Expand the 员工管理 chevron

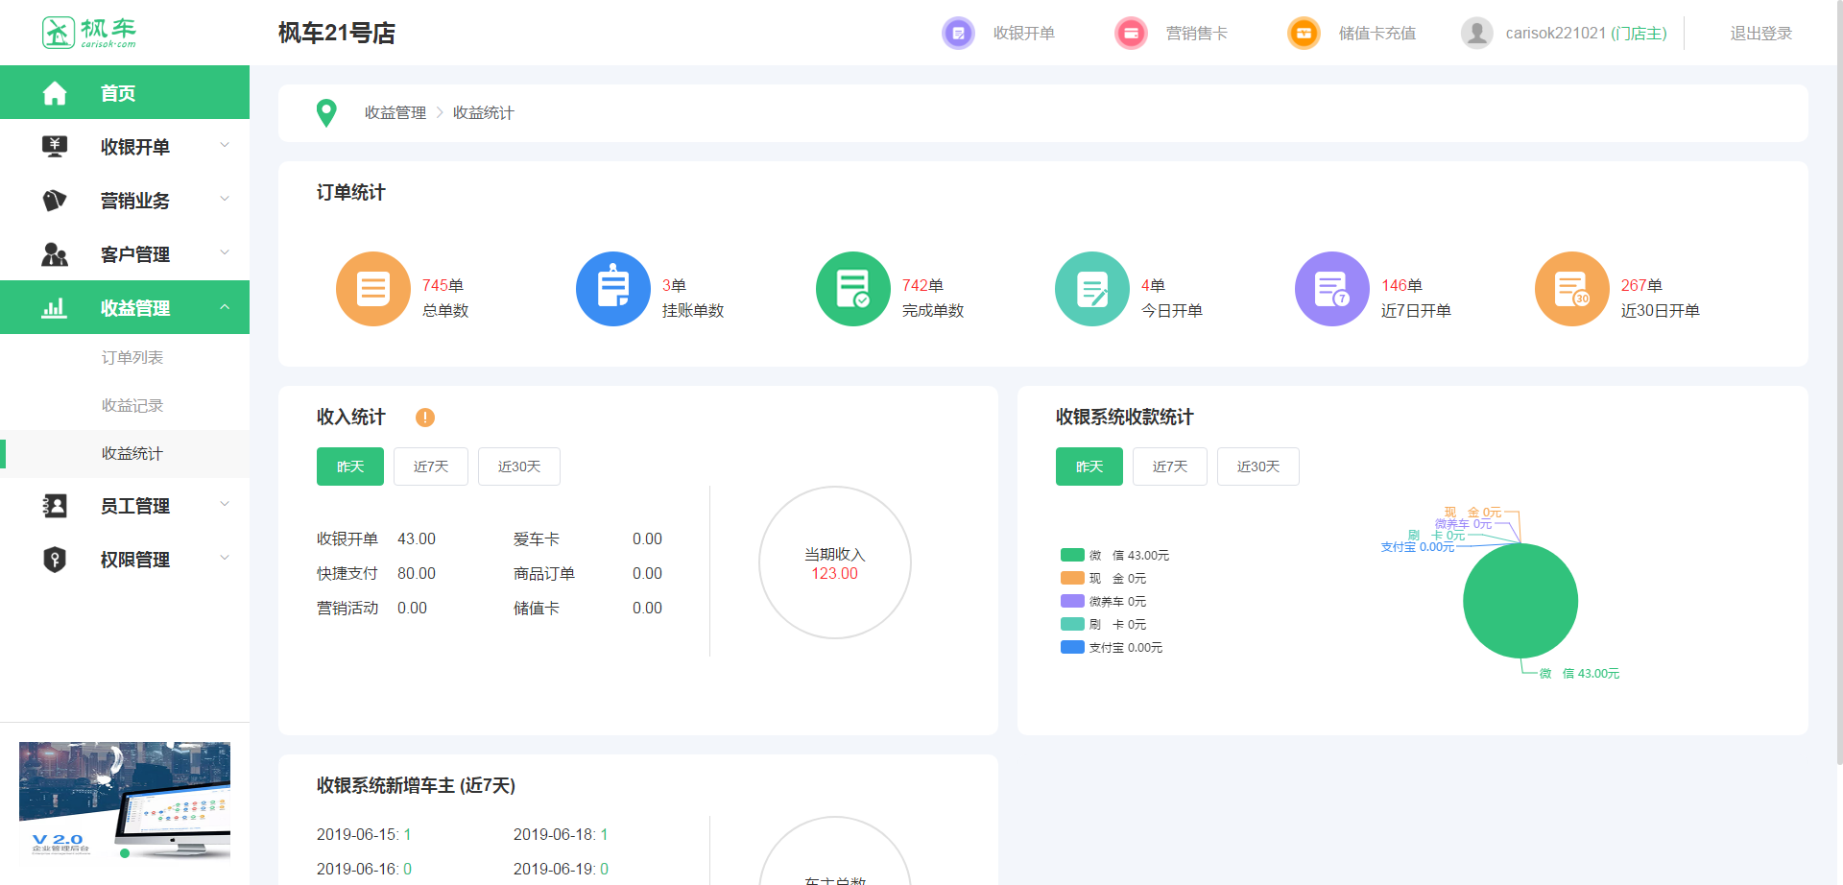[x=225, y=504]
